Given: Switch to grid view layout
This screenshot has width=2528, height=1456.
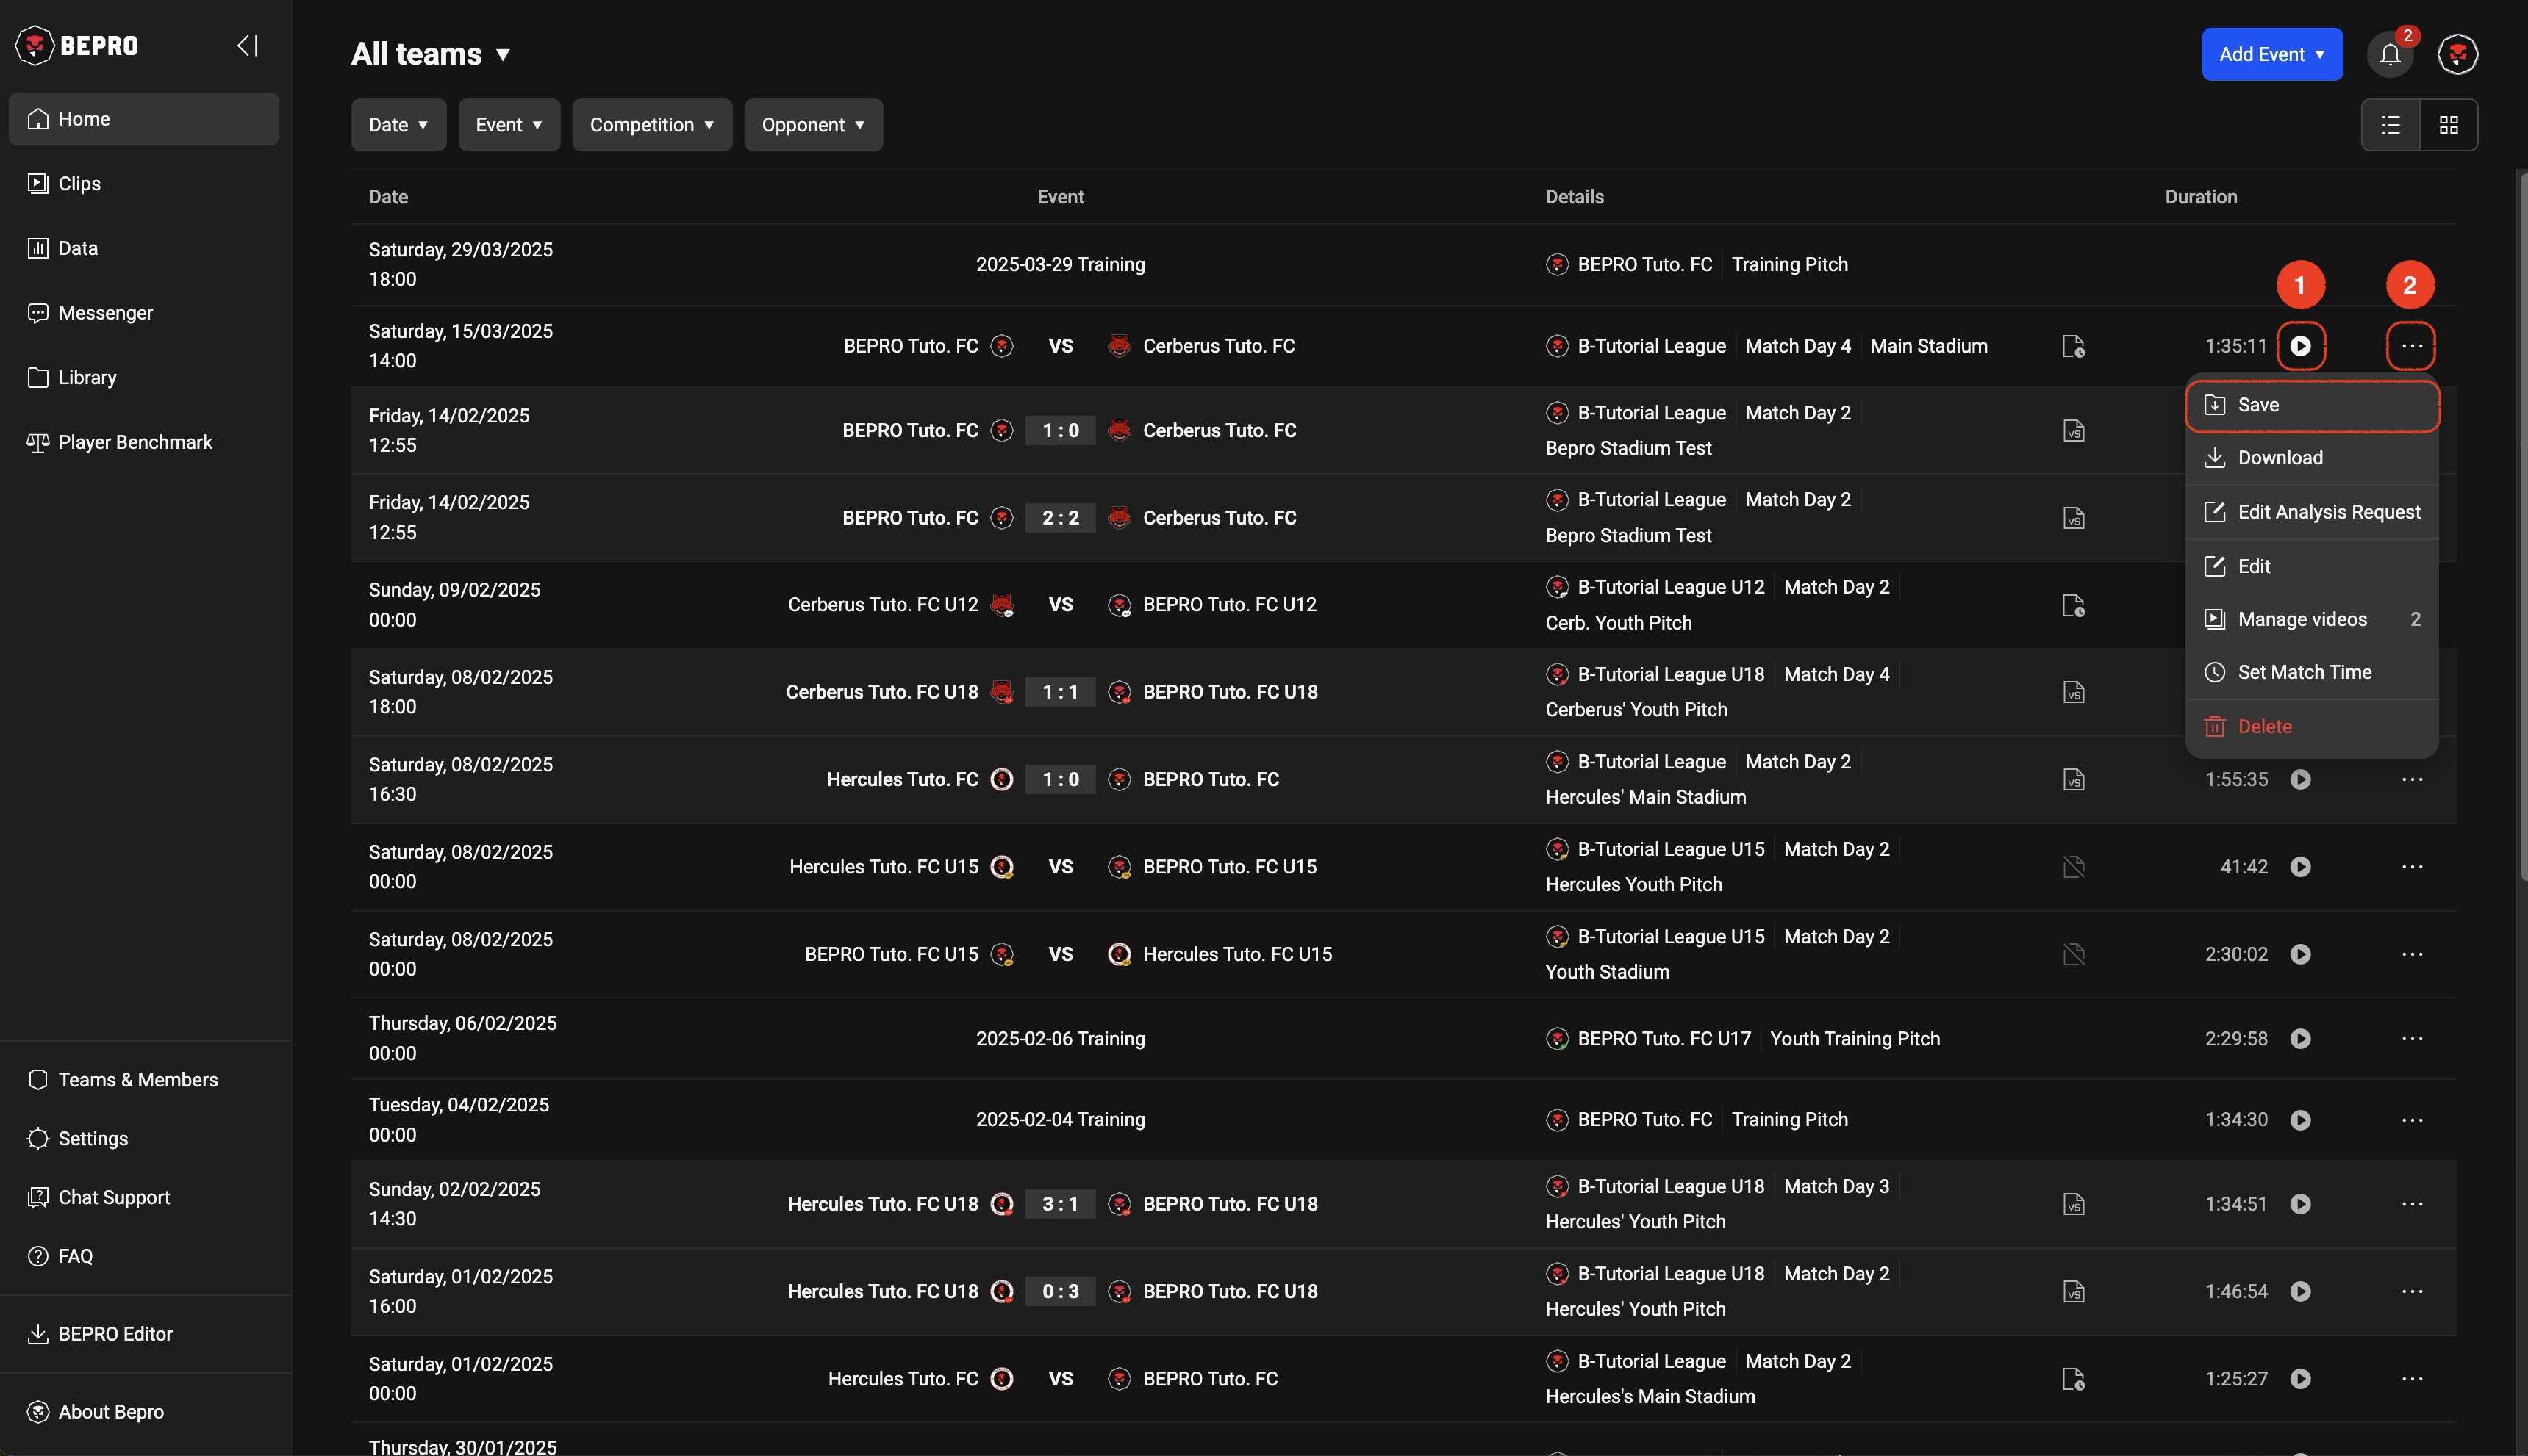Looking at the screenshot, I should click(2448, 125).
